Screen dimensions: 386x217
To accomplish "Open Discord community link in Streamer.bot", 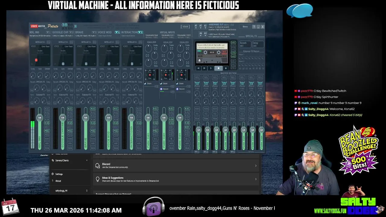I will tap(176, 165).
